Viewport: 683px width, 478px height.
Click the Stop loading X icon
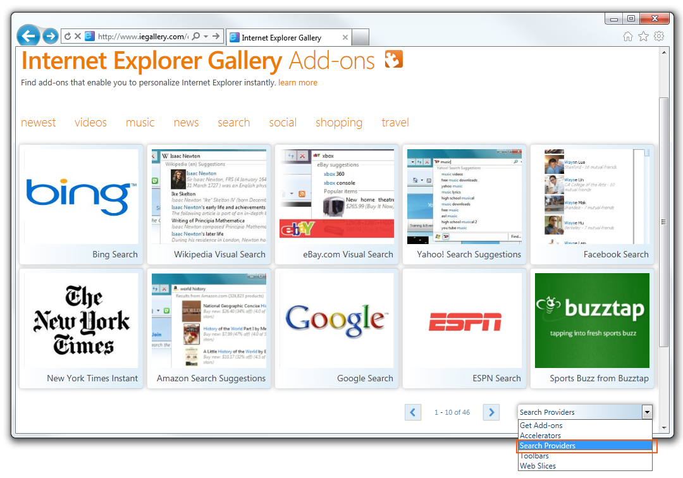pos(78,36)
